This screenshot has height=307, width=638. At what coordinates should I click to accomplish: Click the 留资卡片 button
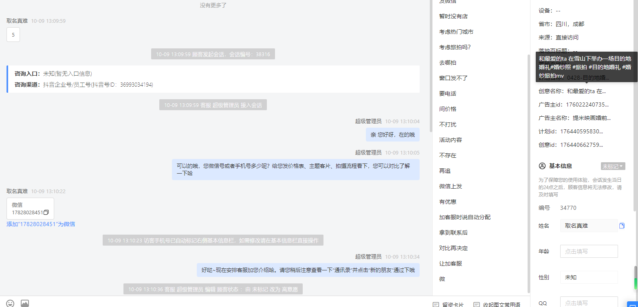click(x=448, y=305)
